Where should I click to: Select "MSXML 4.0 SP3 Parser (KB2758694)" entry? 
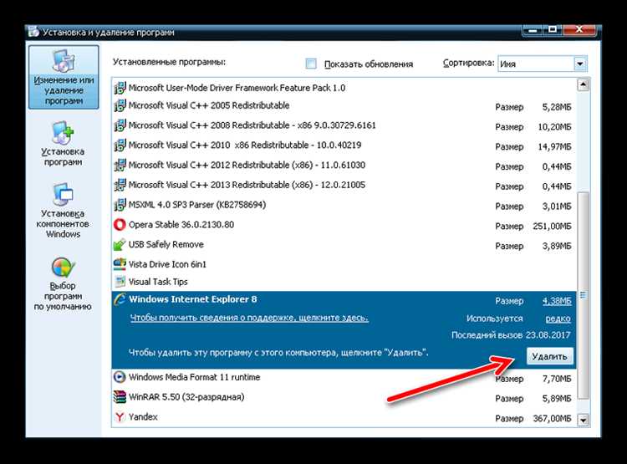[344, 205]
